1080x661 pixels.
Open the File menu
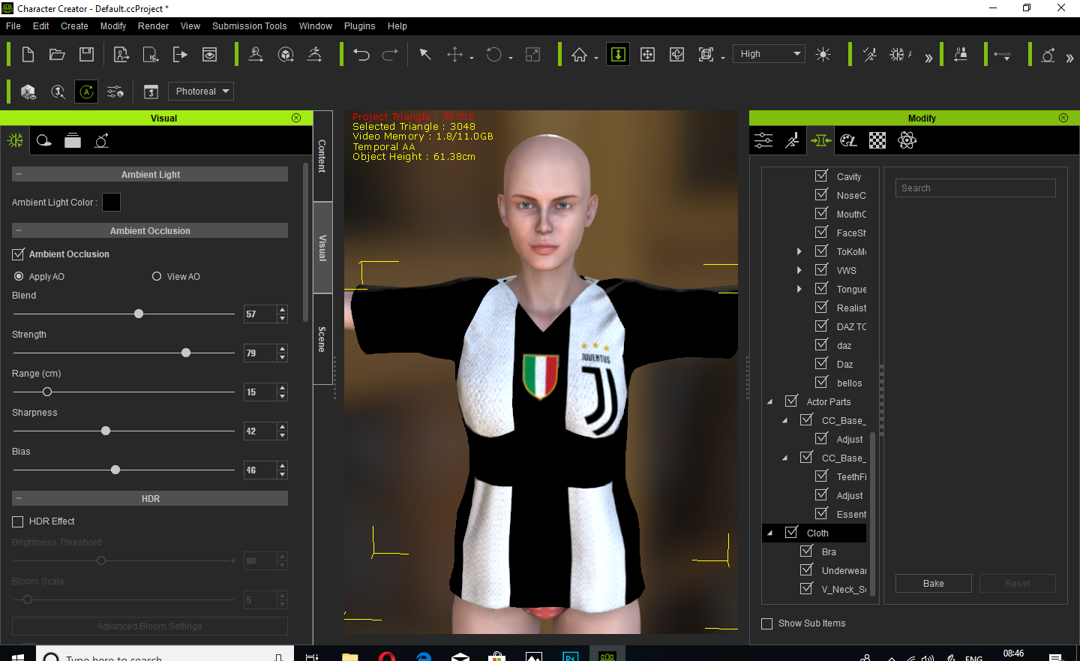tap(13, 26)
